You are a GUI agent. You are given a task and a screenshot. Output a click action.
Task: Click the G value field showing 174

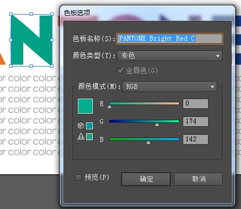click(x=196, y=121)
